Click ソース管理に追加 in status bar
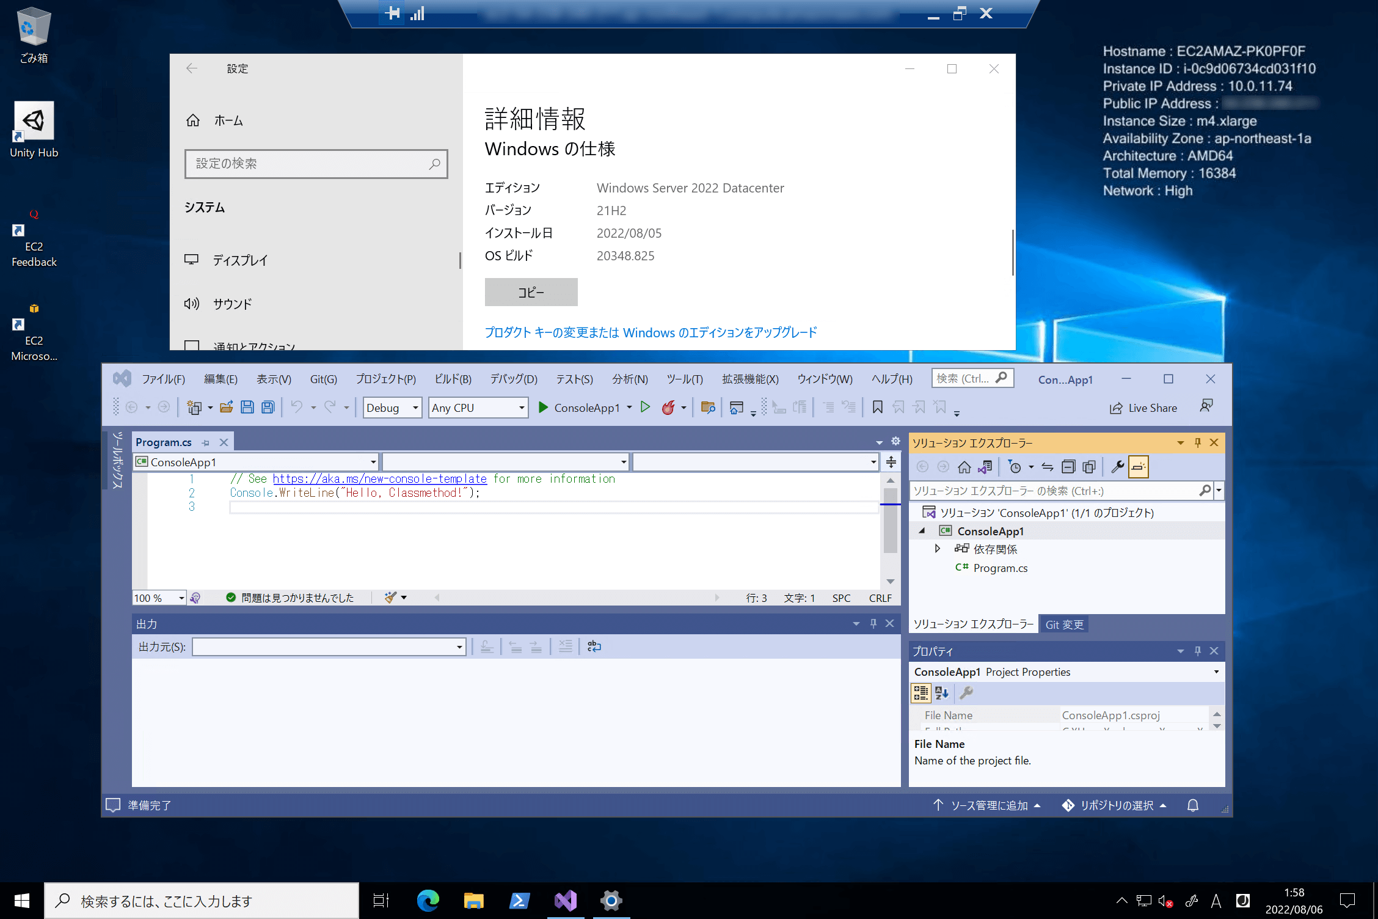The image size is (1378, 919). (987, 805)
